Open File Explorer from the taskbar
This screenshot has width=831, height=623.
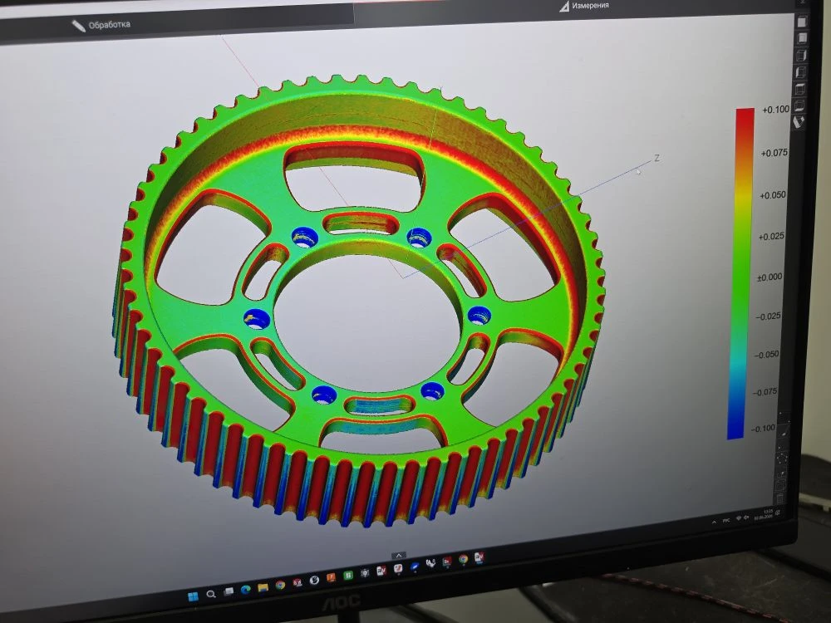pyautogui.click(x=263, y=587)
